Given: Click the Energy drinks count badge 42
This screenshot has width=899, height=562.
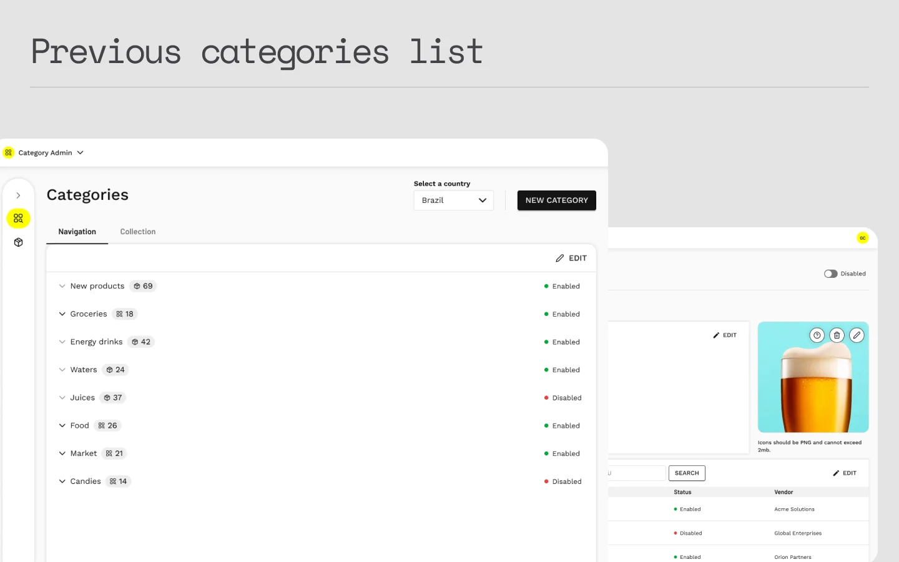Looking at the screenshot, I should (x=141, y=342).
